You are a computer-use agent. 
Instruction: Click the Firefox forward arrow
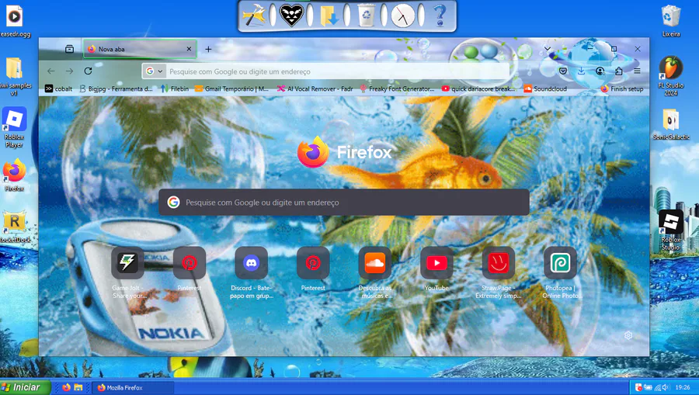point(70,71)
